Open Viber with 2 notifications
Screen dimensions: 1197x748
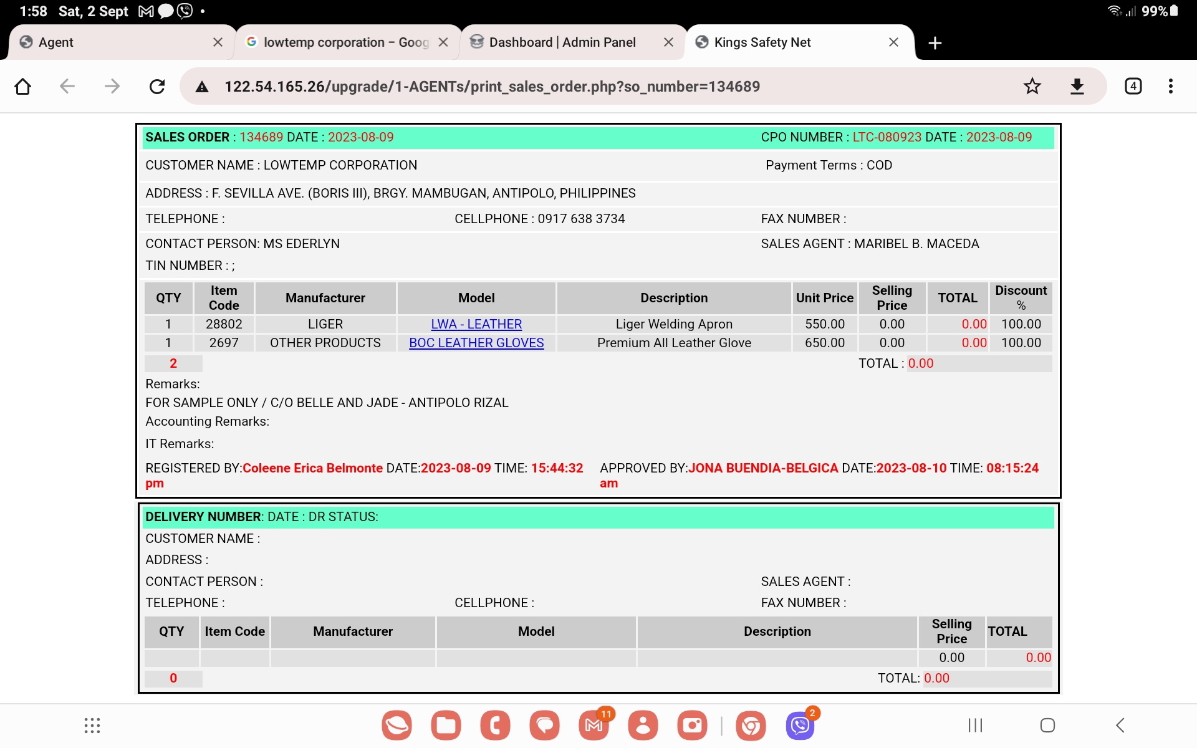[x=800, y=725]
